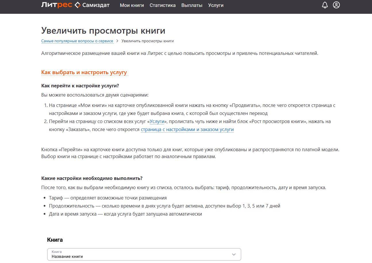This screenshot has width=372, height=263.
Task: Click the Какие настройки необходимо выполнить? subheading
Action: coord(92,178)
